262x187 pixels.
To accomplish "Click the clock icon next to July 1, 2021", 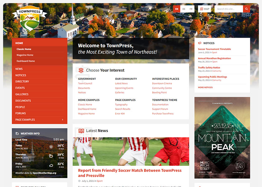I will click(x=79, y=181).
